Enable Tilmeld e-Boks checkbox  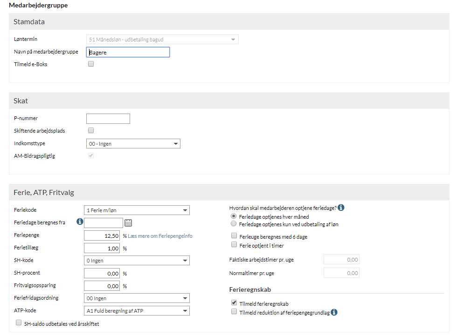[x=91, y=64]
